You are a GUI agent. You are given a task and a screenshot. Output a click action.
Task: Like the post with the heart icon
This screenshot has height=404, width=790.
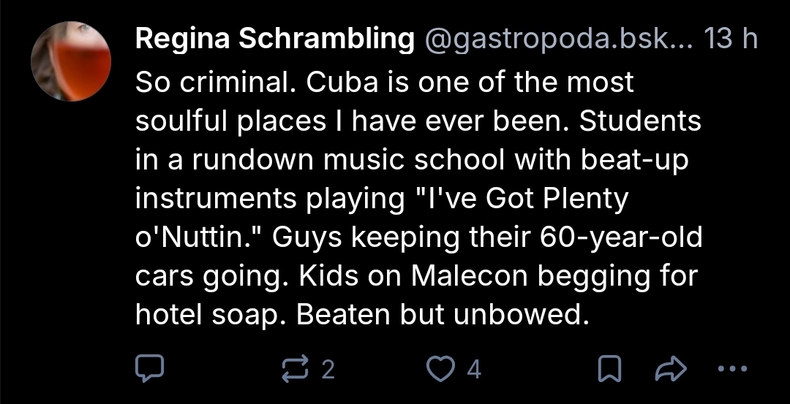point(442,370)
